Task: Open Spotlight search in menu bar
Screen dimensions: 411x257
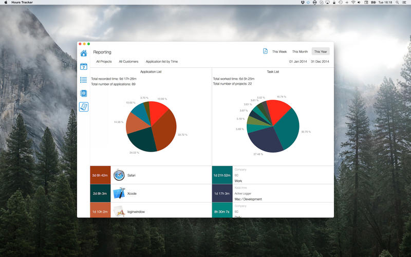Action: tap(397, 3)
